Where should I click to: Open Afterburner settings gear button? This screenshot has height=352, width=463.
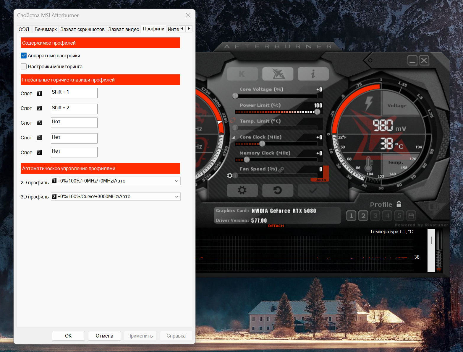[242, 190]
